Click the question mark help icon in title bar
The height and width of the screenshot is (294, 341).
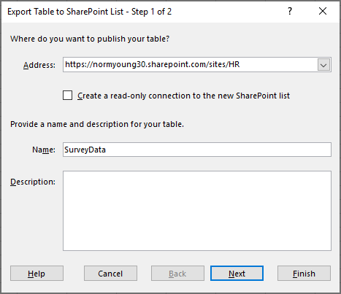(x=290, y=11)
